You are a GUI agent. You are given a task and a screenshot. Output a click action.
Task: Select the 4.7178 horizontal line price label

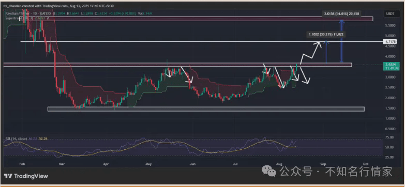click(x=391, y=42)
